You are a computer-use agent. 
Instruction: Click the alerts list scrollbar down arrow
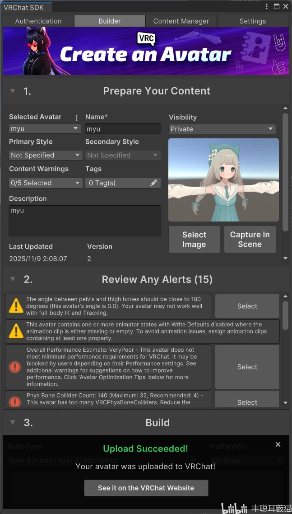tap(285, 402)
